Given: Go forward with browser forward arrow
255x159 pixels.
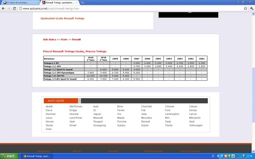Looking at the screenshot, I should pos(9,8).
